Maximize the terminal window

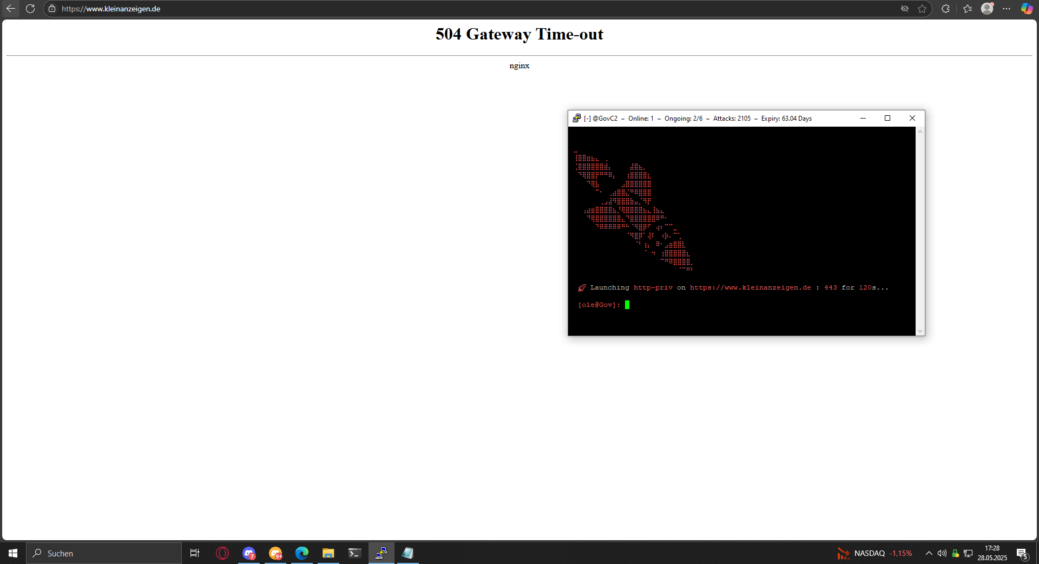pos(887,118)
